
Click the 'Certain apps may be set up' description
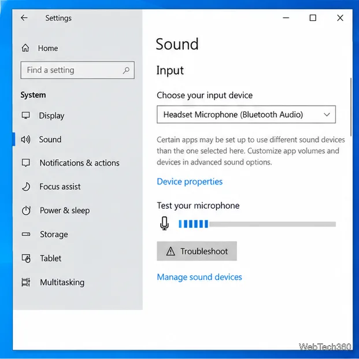click(x=251, y=151)
